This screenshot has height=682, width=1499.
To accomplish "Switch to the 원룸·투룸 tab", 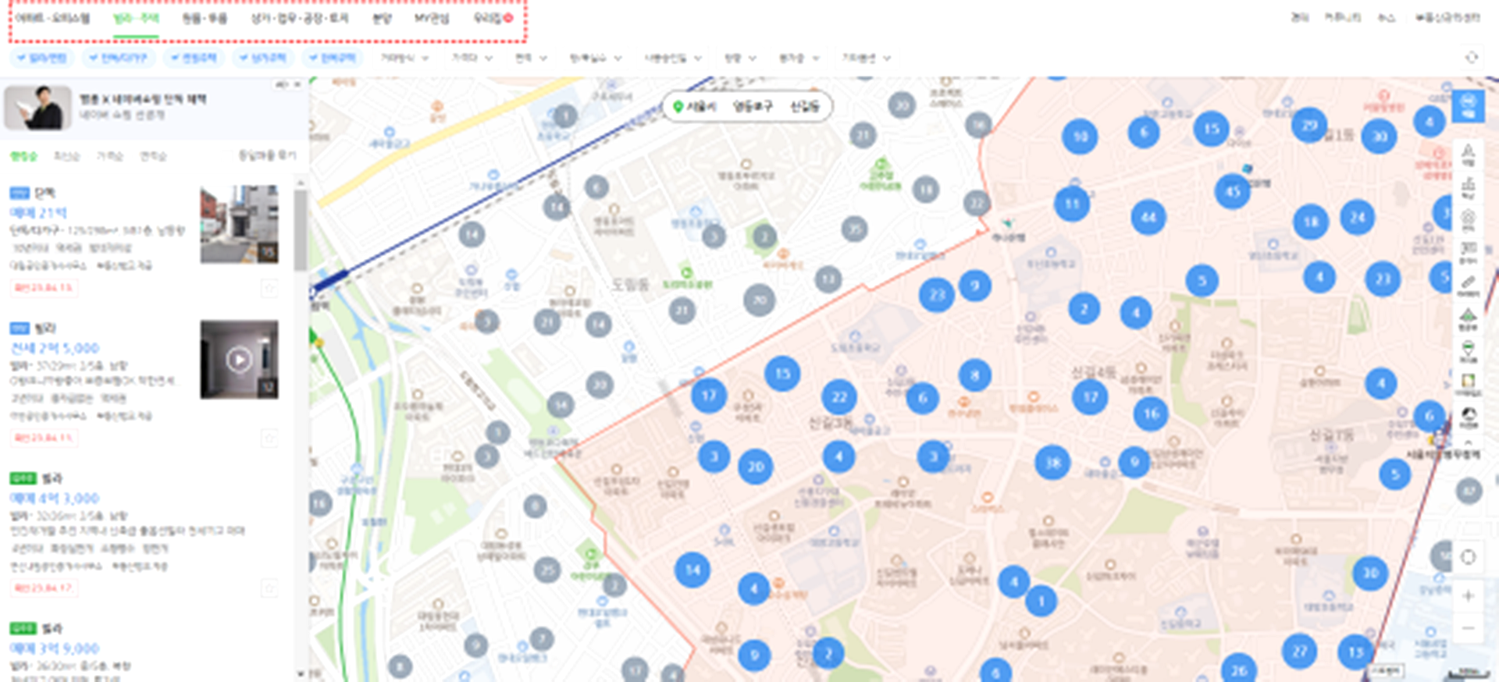I will [205, 18].
